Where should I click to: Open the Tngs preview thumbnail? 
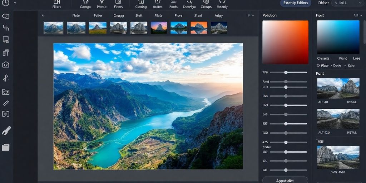[338, 157]
